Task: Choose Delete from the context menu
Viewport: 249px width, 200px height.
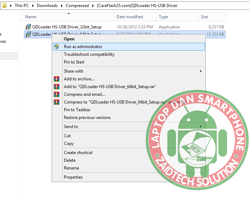Action: coord(129,160)
